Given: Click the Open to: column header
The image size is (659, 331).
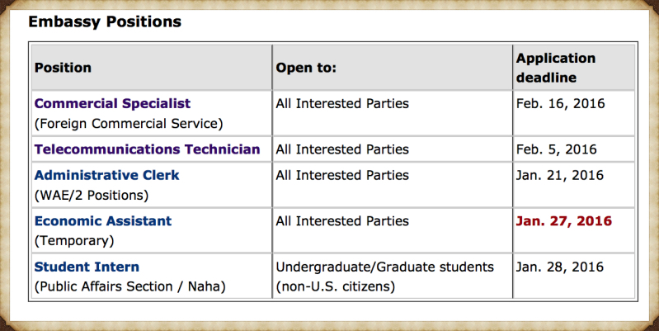Looking at the screenshot, I should pyautogui.click(x=306, y=68).
